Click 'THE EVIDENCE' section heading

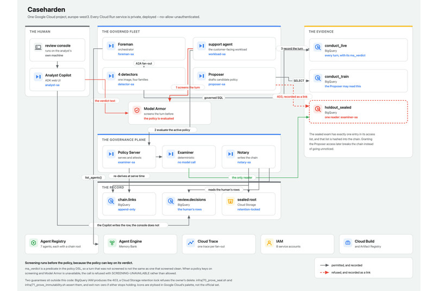[x=321, y=31]
